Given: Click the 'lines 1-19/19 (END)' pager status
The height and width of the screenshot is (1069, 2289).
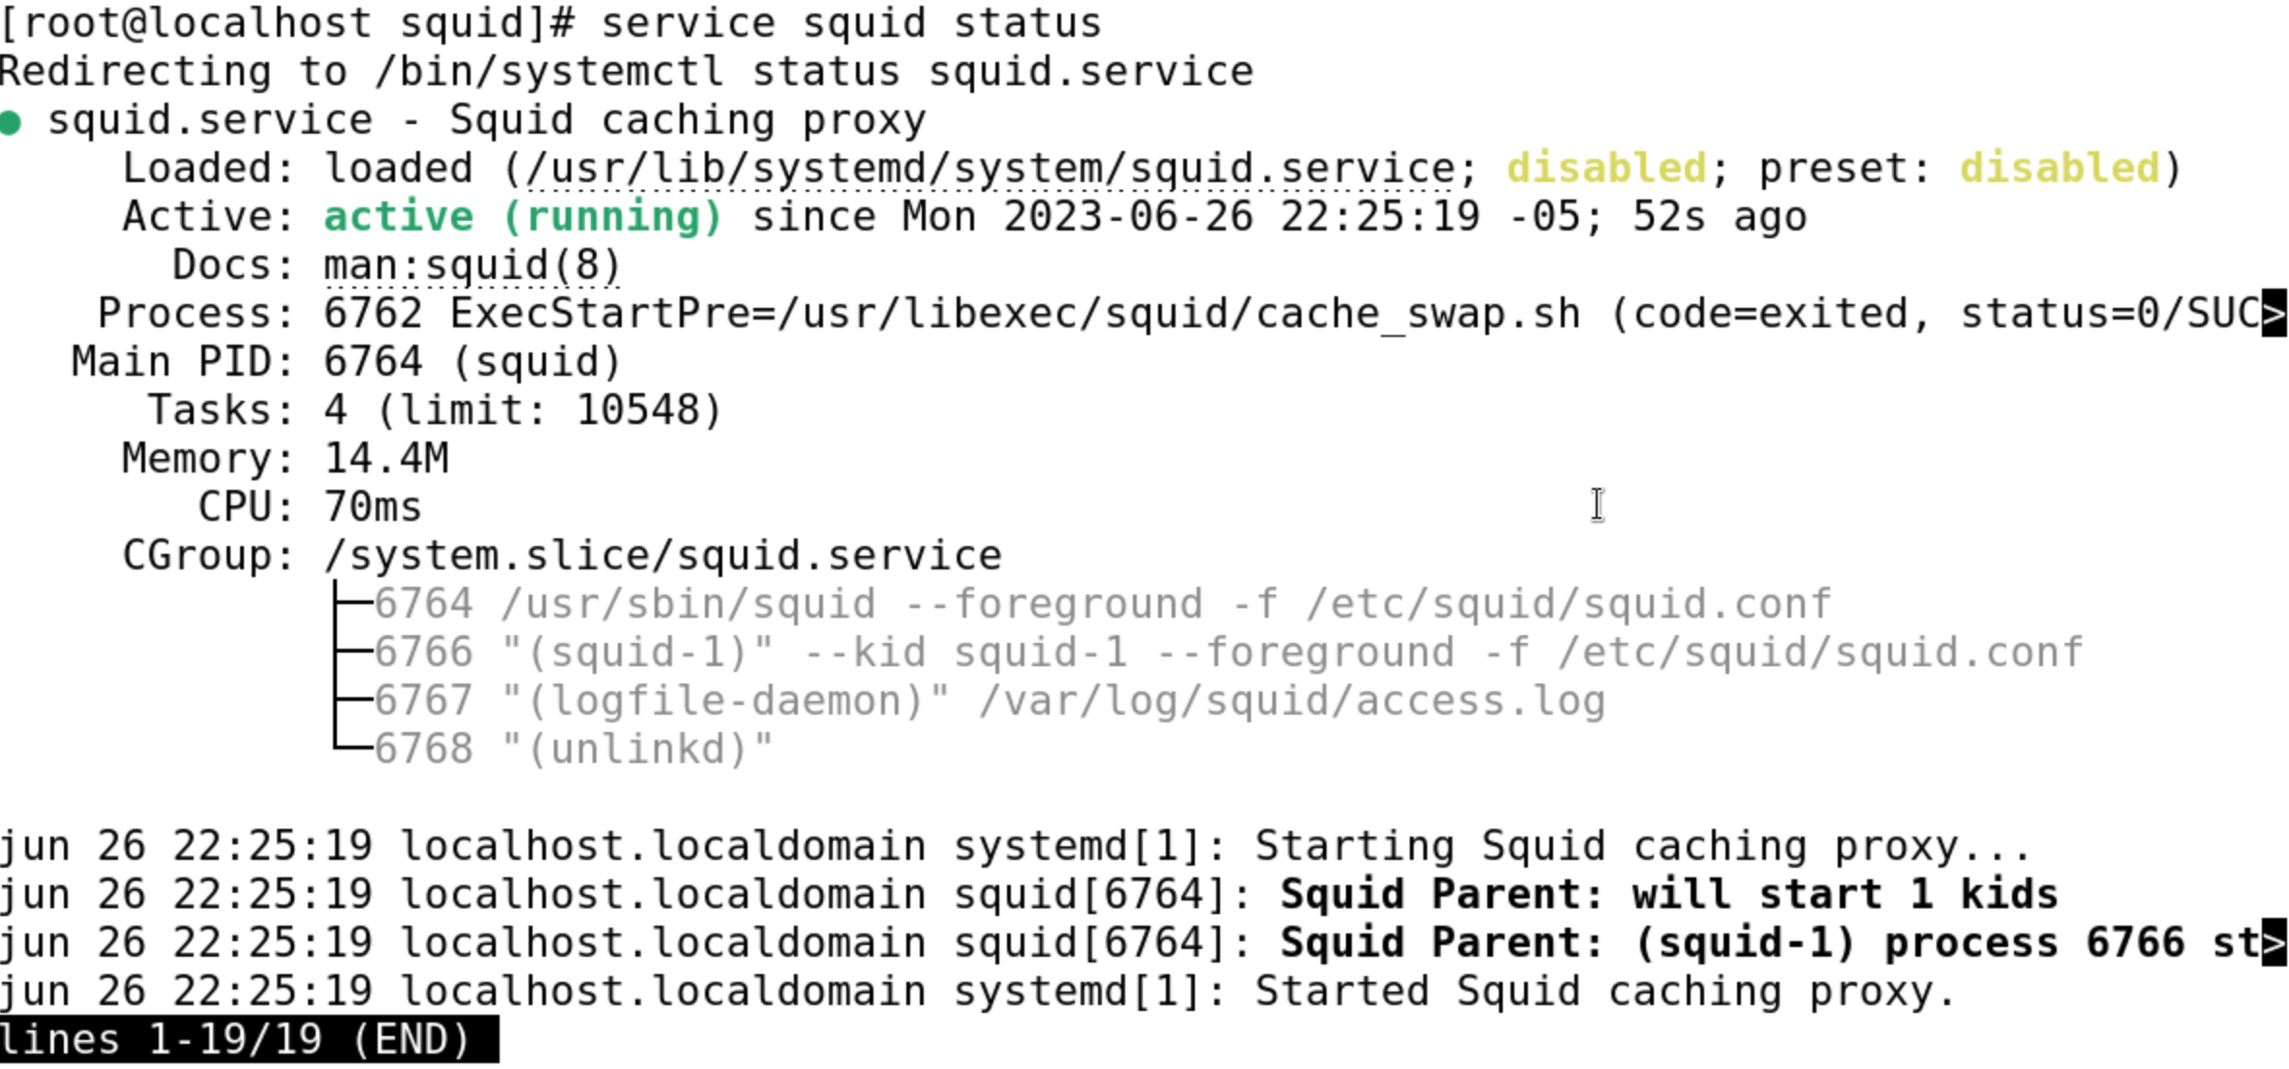Looking at the screenshot, I should point(235,1041).
